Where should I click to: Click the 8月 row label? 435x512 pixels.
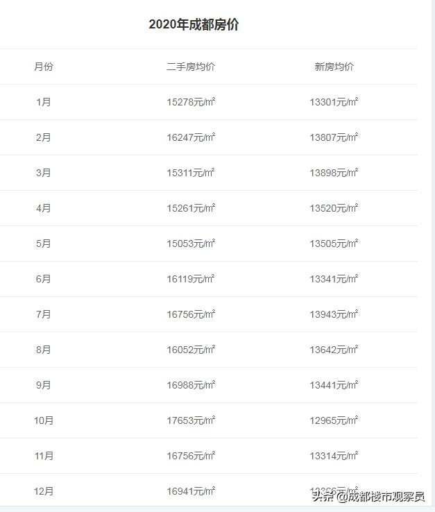[43, 350]
